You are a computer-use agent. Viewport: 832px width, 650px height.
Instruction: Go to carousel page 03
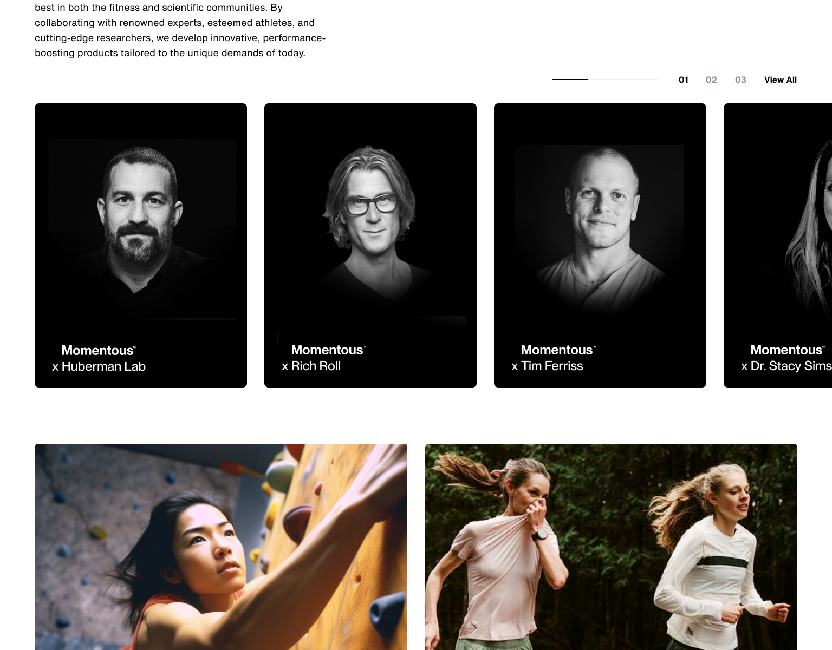pos(740,80)
